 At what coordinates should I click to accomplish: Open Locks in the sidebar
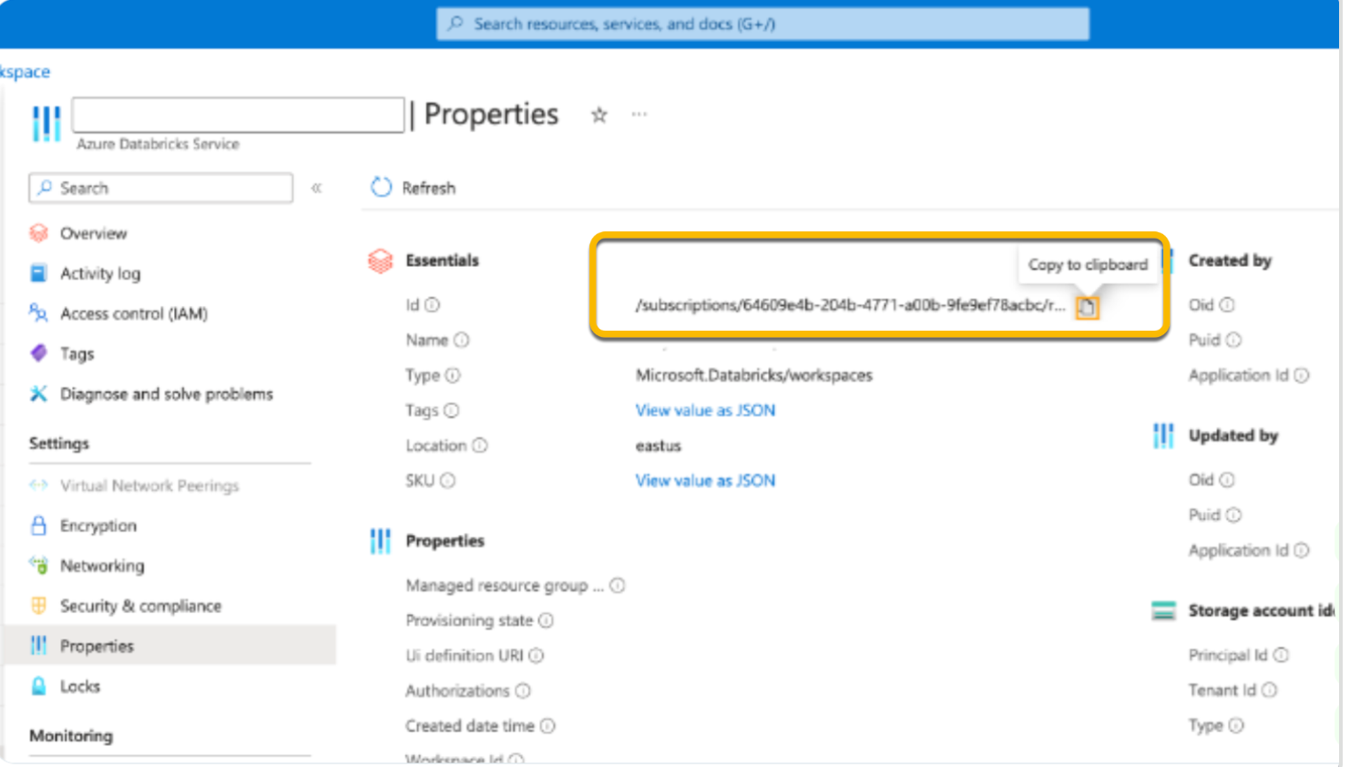coord(80,686)
